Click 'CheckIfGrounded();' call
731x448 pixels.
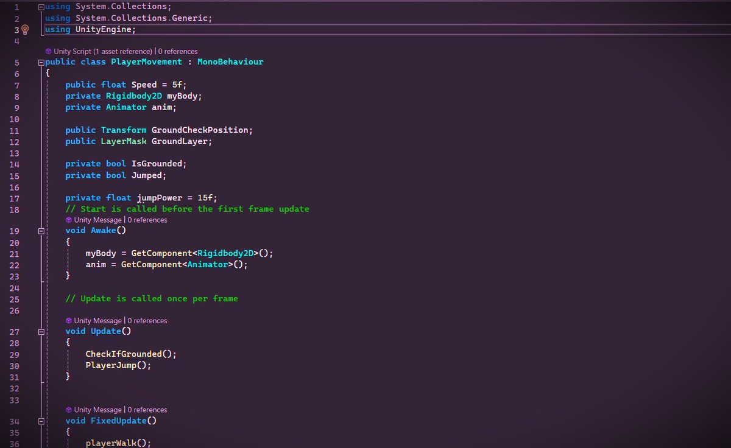point(131,354)
